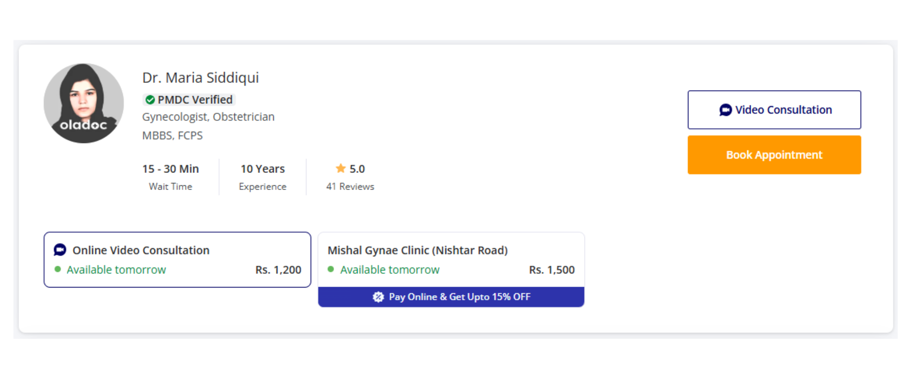Click the Gynecologist, Obstetrician specialty text
Screen dimensions: 911x379
click(208, 117)
